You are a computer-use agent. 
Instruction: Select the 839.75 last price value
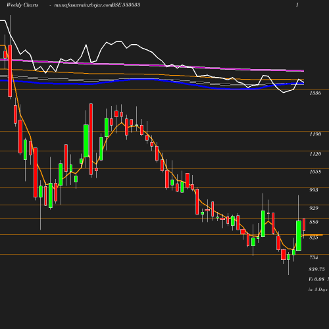(316, 269)
